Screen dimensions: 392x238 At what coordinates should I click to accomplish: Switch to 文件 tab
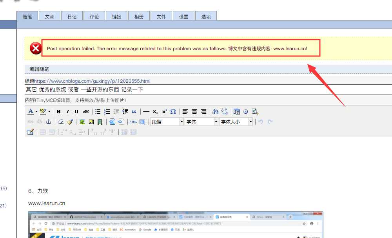[x=161, y=16]
